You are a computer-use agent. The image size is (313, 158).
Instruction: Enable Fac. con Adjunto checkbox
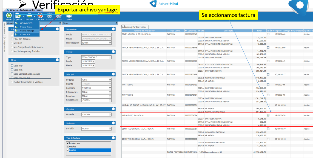coord(12,39)
